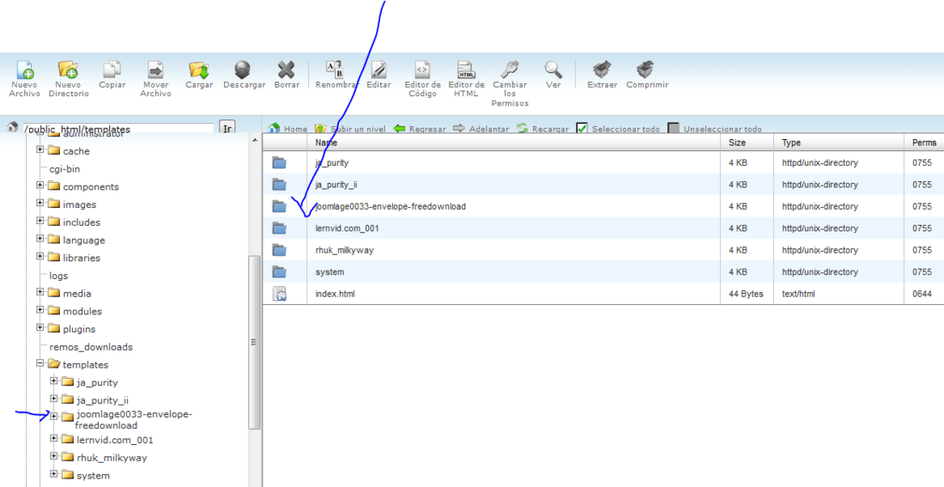Image resolution: width=944 pixels, height=487 pixels.
Task: Click the Adelantar forward link
Action: pos(481,128)
